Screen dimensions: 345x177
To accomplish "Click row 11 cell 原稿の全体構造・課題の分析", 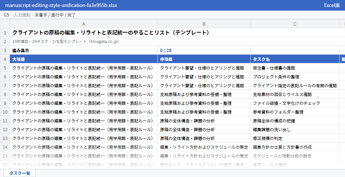I will click(x=204, y=121).
